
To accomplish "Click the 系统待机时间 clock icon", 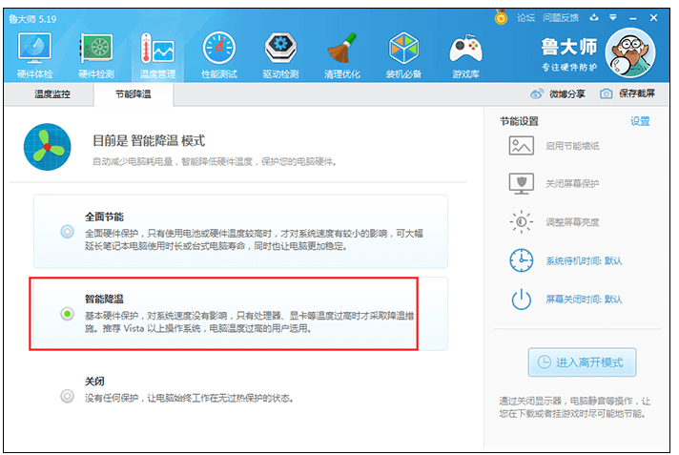I will (x=522, y=260).
